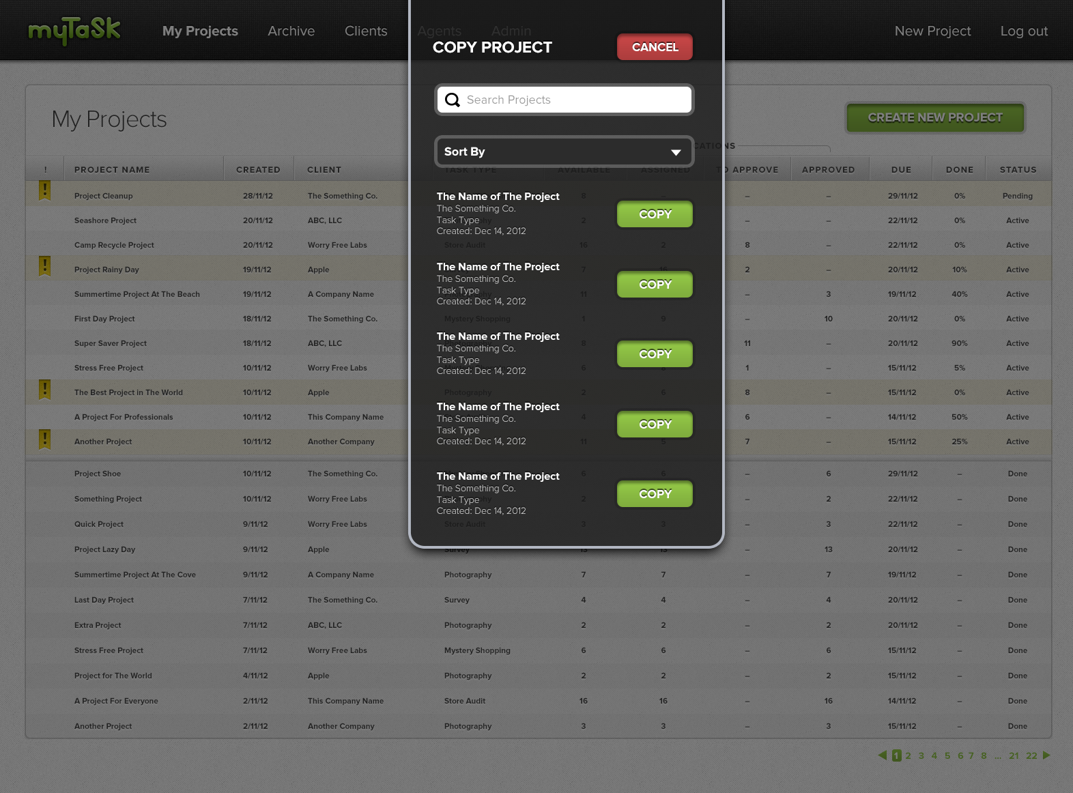1073x793 pixels.
Task: Open the My Projects tab
Action: (200, 31)
